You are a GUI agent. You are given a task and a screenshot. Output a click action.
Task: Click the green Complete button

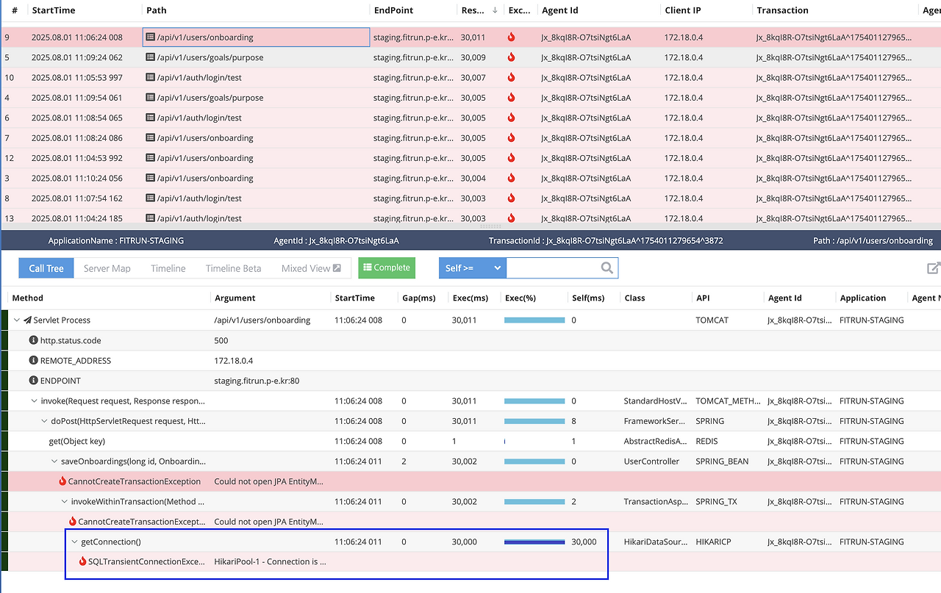[x=387, y=268]
